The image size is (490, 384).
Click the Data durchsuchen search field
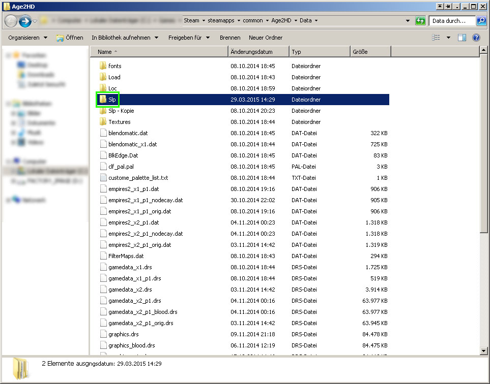452,21
